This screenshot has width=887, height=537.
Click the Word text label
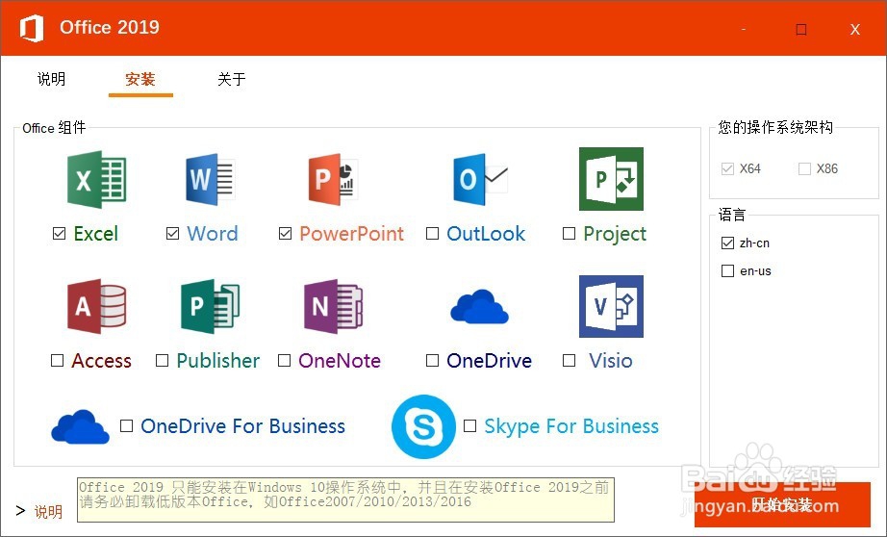[213, 233]
